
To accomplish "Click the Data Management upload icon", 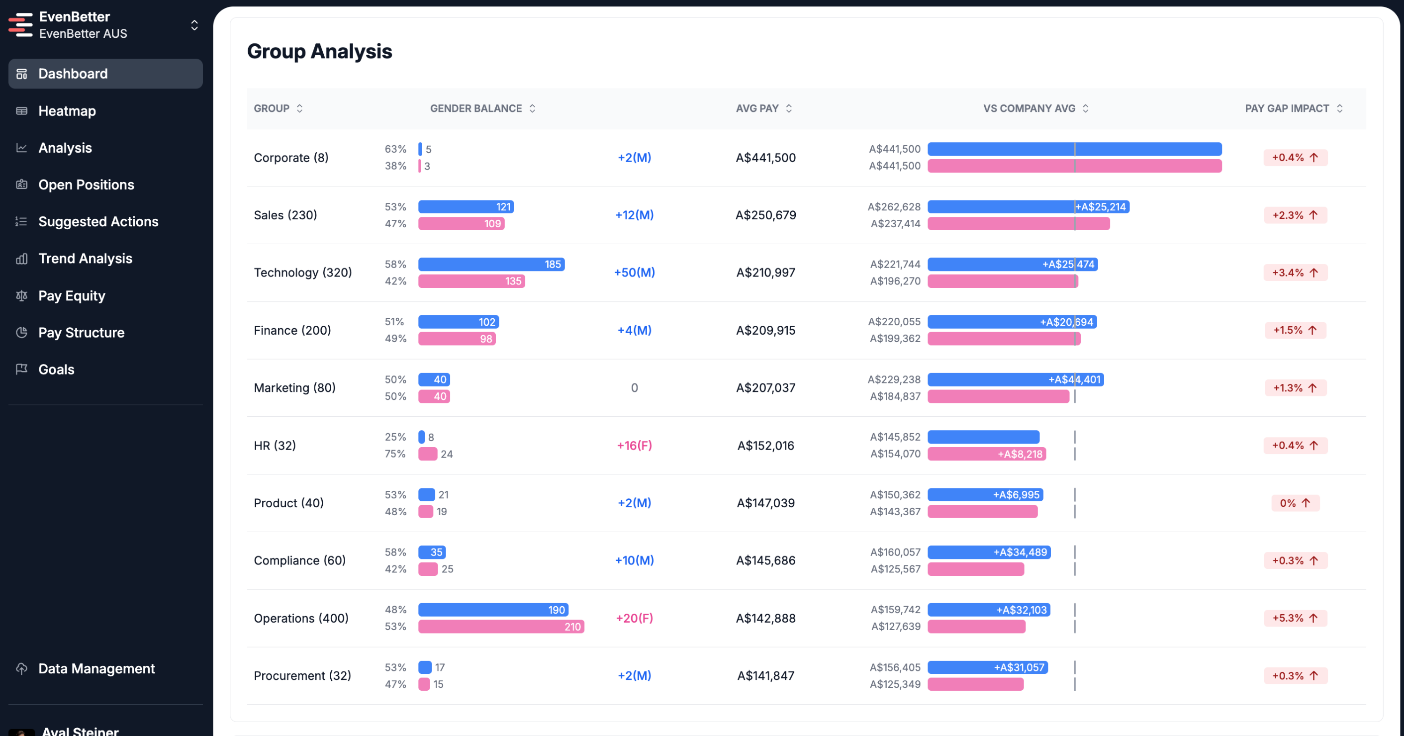I will click(22, 668).
